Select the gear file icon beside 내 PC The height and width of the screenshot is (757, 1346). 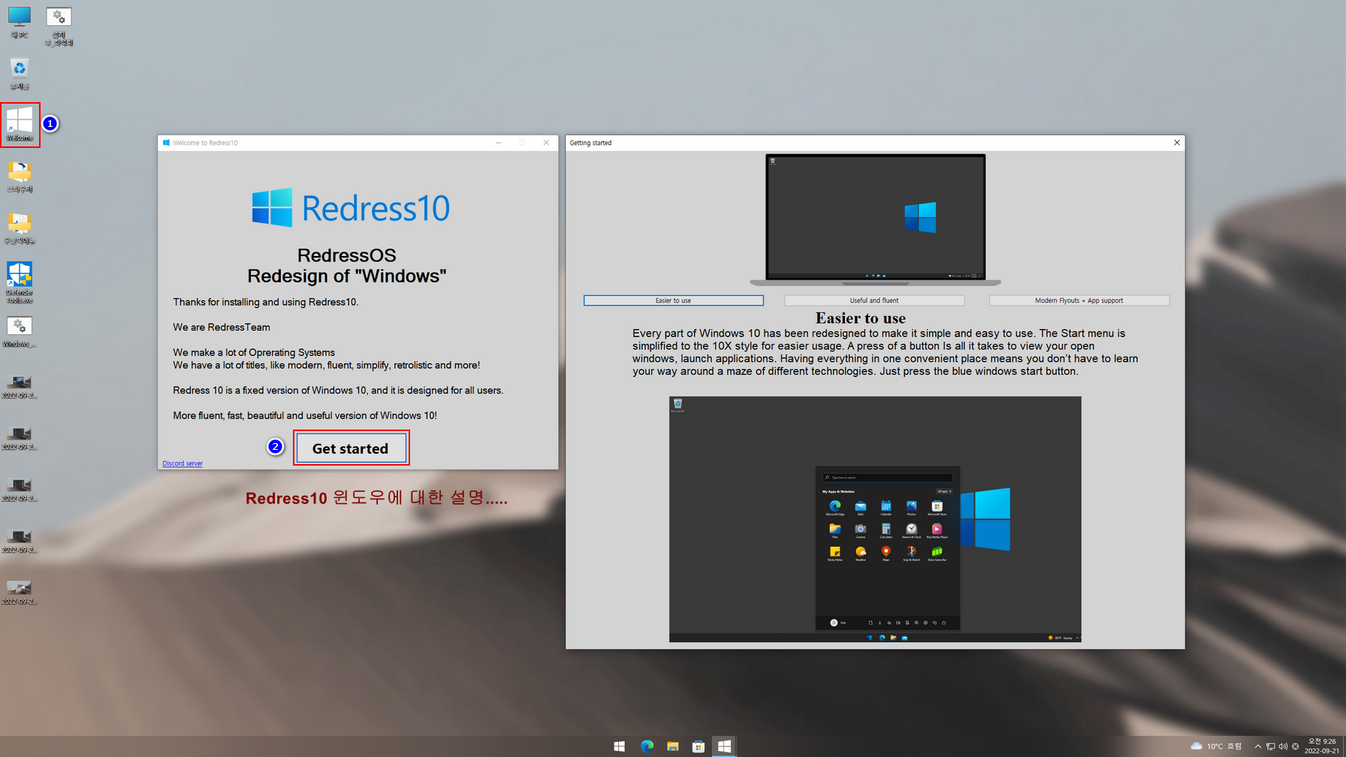(59, 26)
